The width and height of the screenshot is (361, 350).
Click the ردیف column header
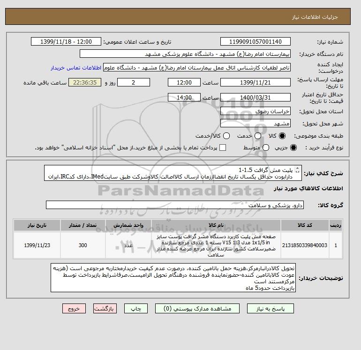[336, 225]
